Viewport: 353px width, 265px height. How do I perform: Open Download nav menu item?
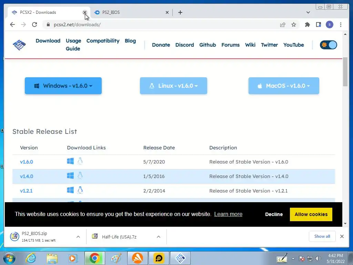click(48, 41)
